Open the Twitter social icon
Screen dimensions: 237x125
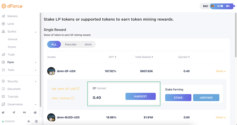pyautogui.click(x=3, y=112)
